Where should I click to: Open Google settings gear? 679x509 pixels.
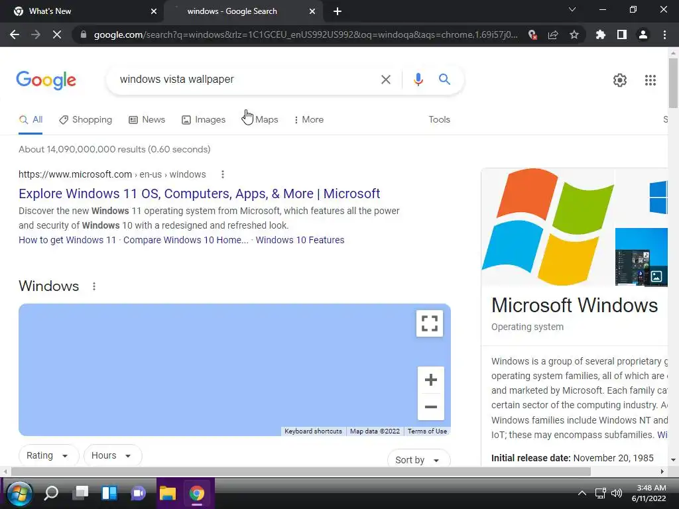point(620,80)
